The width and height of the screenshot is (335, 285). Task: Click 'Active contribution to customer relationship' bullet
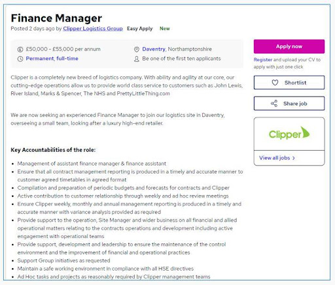(x=123, y=196)
